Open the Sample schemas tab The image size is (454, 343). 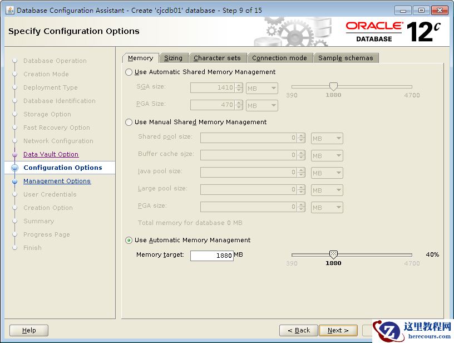click(346, 58)
